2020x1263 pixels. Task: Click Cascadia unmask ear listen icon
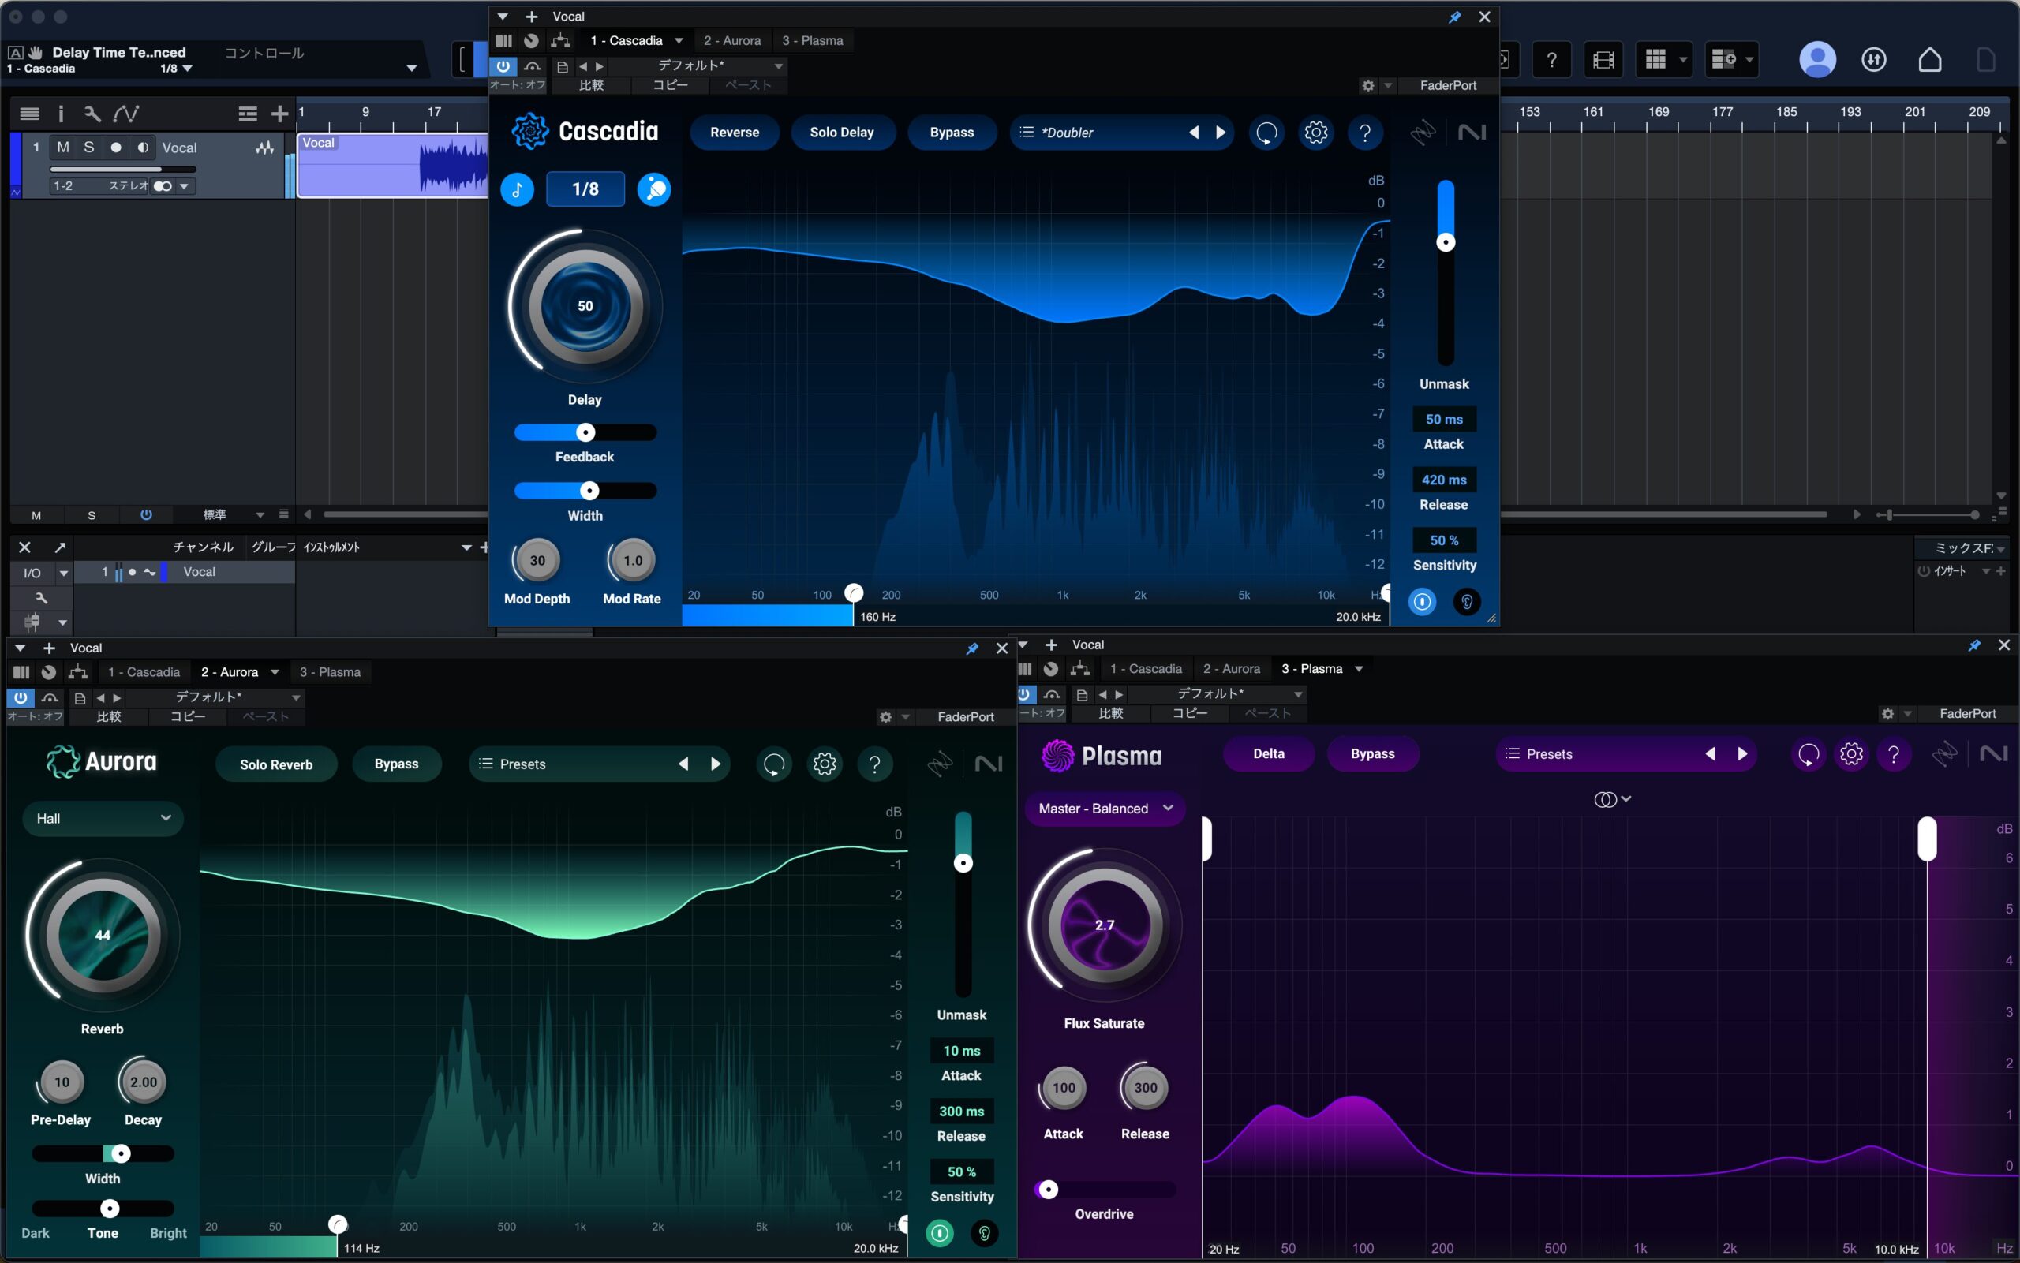click(x=1467, y=601)
